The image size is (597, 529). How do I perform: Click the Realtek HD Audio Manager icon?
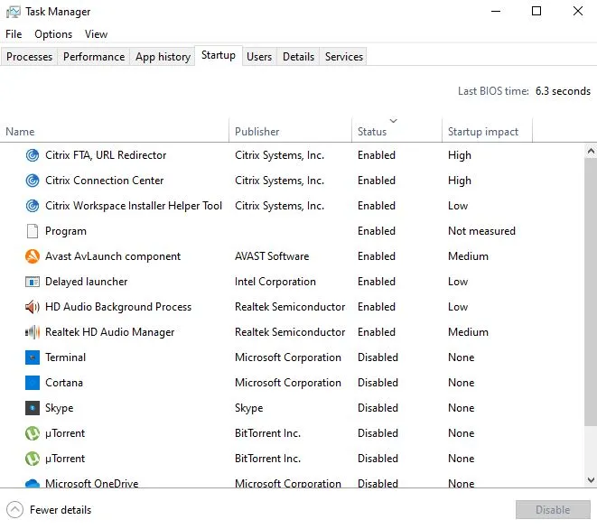coord(33,332)
